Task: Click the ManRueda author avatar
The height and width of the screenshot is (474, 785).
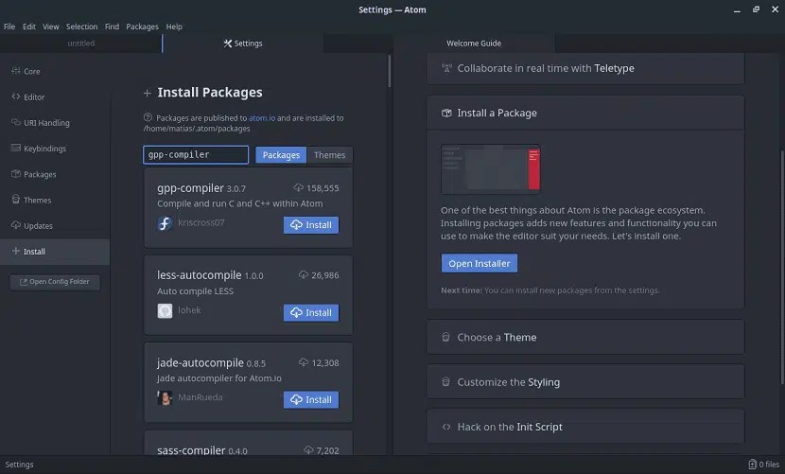Action: pos(165,398)
